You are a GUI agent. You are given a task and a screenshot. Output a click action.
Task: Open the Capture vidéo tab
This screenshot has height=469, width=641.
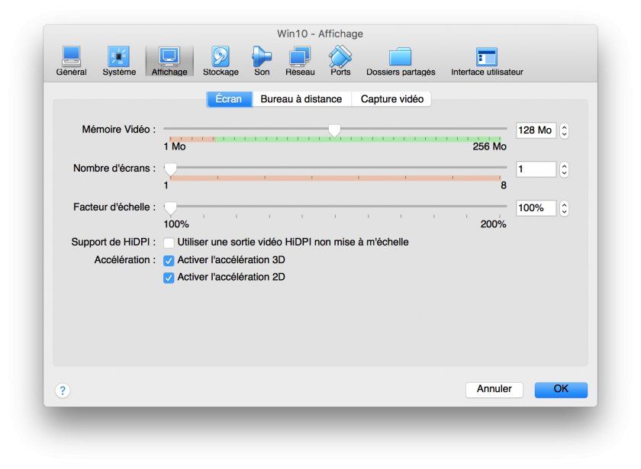(x=391, y=98)
